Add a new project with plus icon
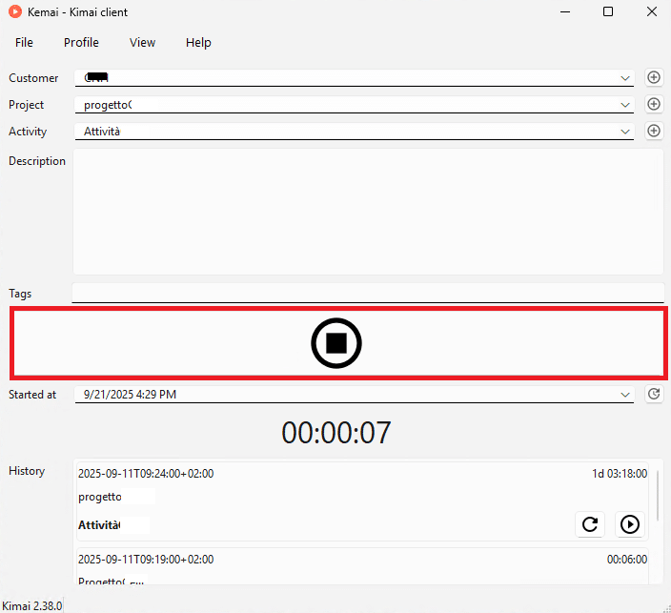Screen dimensions: 671x613 [654, 104]
